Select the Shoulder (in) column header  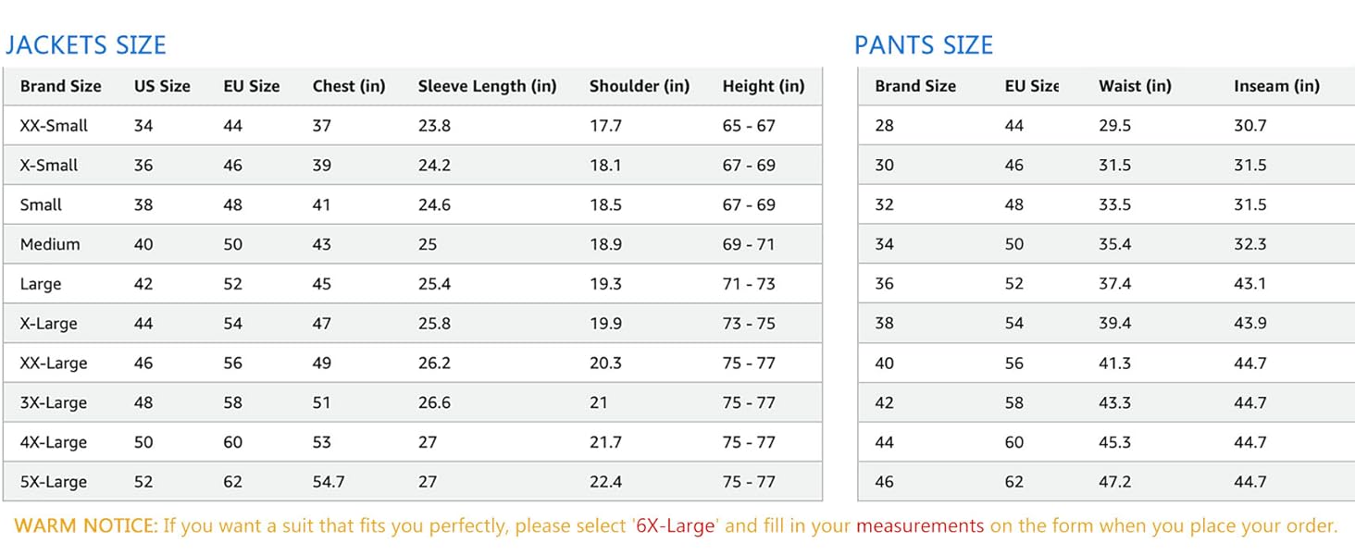coord(640,86)
